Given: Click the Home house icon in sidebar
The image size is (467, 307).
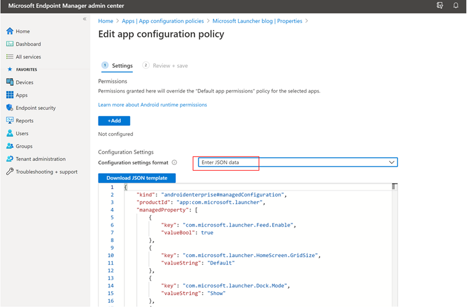Looking at the screenshot, I should click(10, 31).
